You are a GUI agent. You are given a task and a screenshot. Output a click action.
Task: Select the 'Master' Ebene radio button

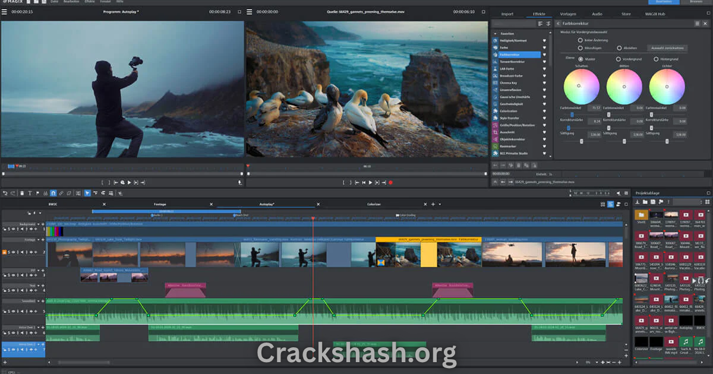pos(581,59)
